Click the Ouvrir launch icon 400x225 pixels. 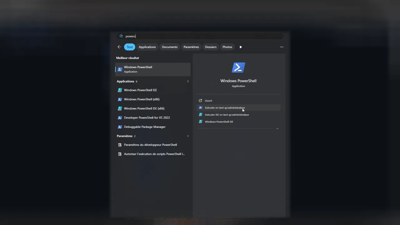(x=200, y=101)
